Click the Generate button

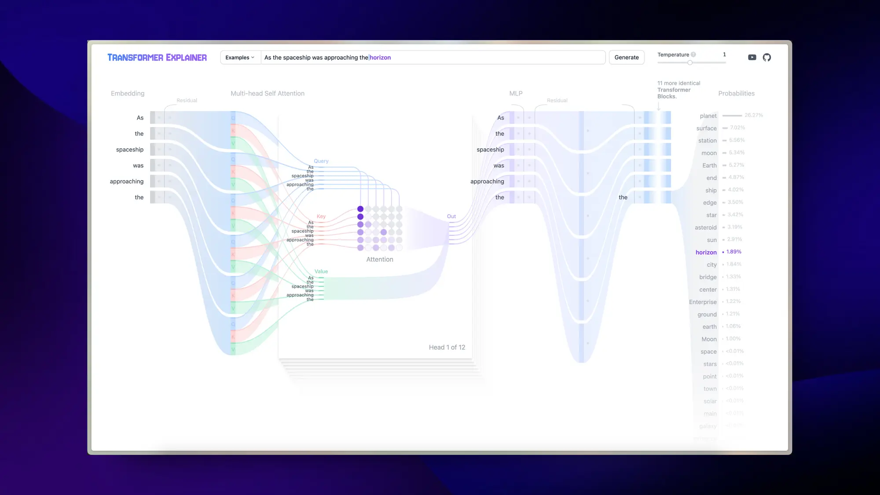pos(627,58)
